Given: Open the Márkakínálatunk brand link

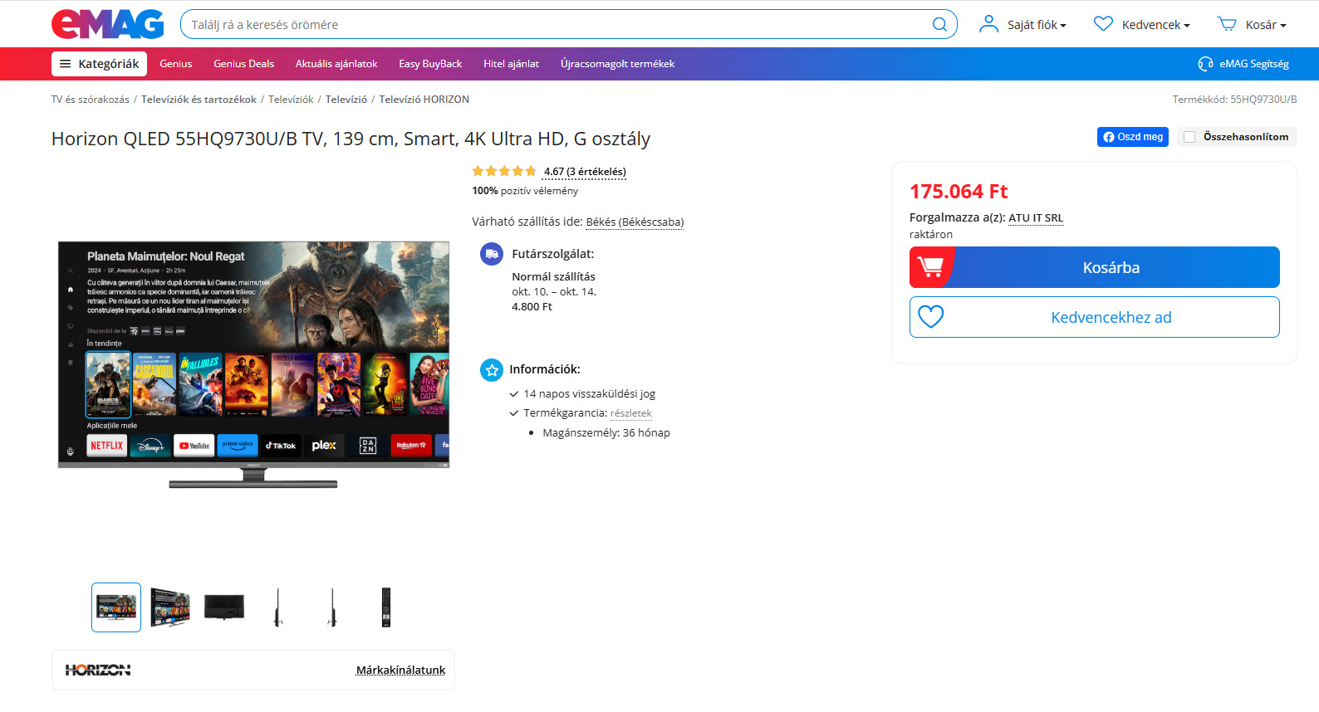Looking at the screenshot, I should pyautogui.click(x=400, y=670).
